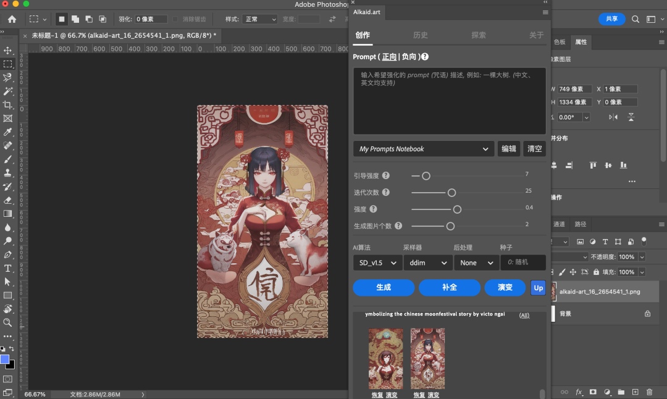Image resolution: width=667 pixels, height=399 pixels.
Task: Adjust the 引导强度 slider handle
Action: (x=426, y=175)
